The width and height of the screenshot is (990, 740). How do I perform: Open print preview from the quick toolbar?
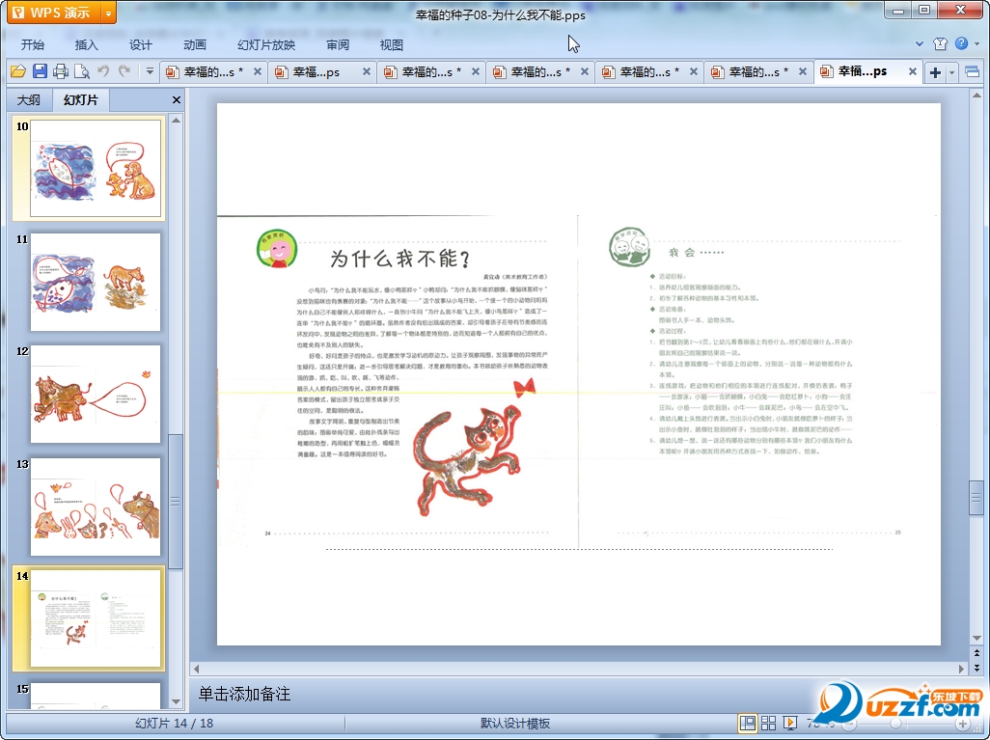pos(81,71)
